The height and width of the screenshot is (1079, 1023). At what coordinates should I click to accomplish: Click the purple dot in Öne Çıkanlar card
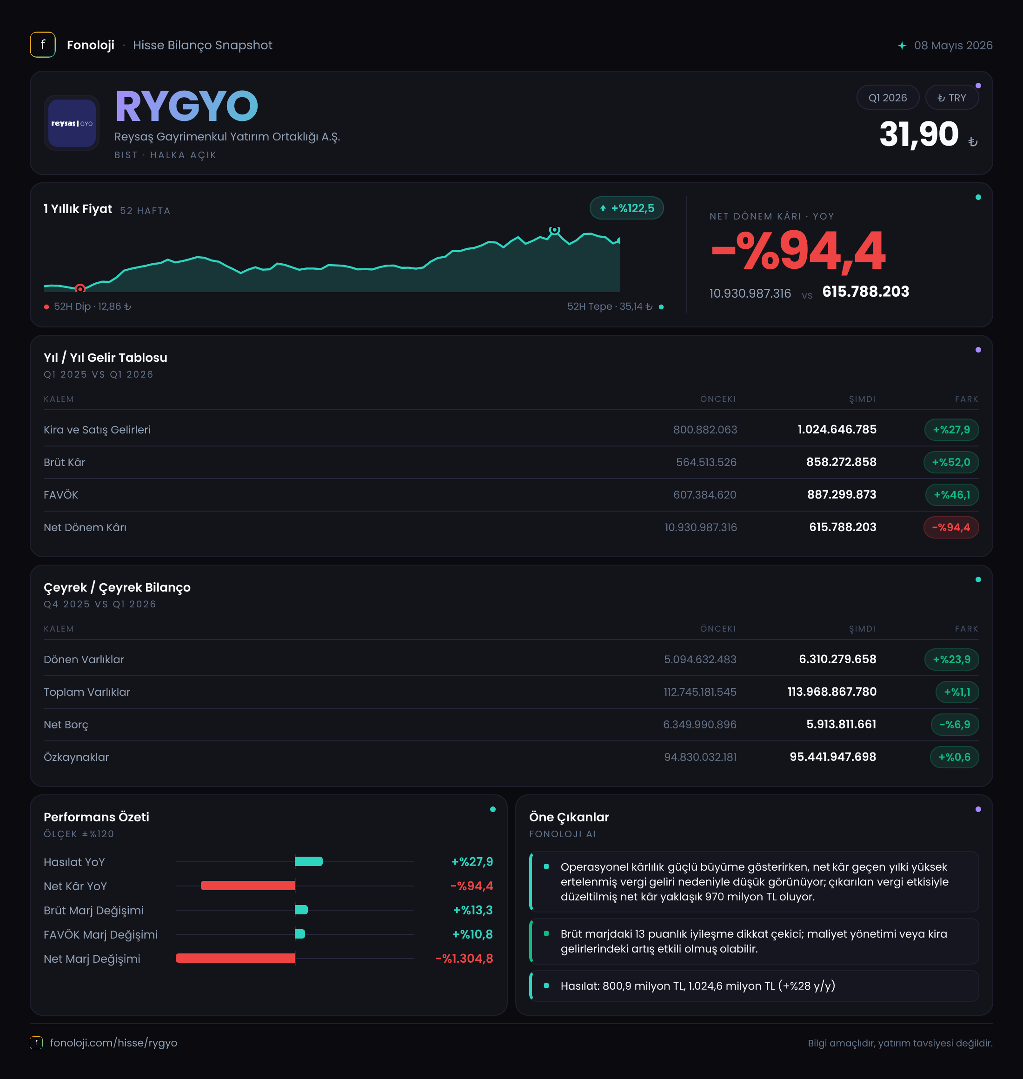tap(978, 809)
